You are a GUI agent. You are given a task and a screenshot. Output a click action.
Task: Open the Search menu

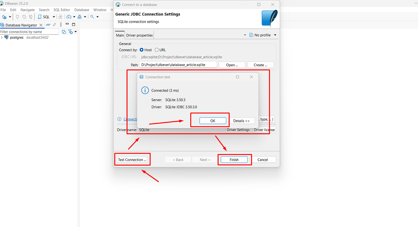(x=44, y=10)
